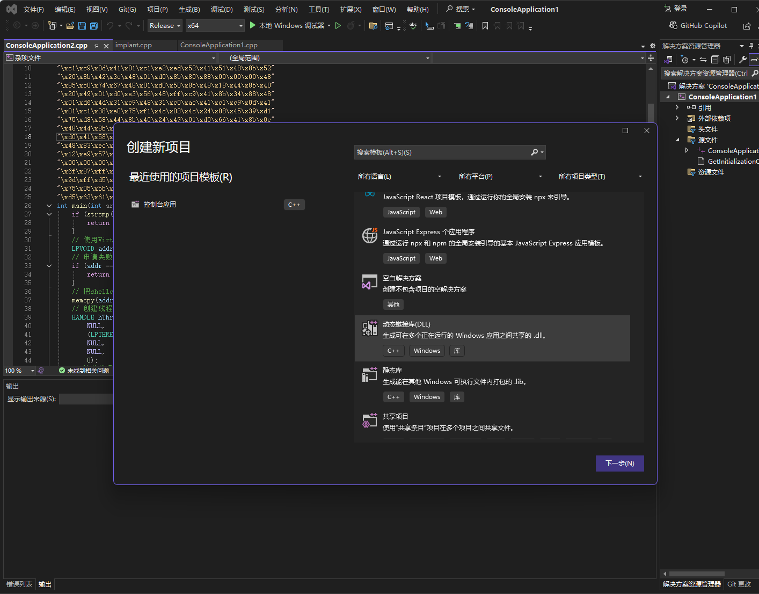Viewport: 759px width, 594px height.
Task: Expand the 引用 references node
Action: (677, 107)
